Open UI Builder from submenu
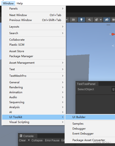Image resolution: width=115 pixels, height=146 pixels. click(x=90, y=117)
